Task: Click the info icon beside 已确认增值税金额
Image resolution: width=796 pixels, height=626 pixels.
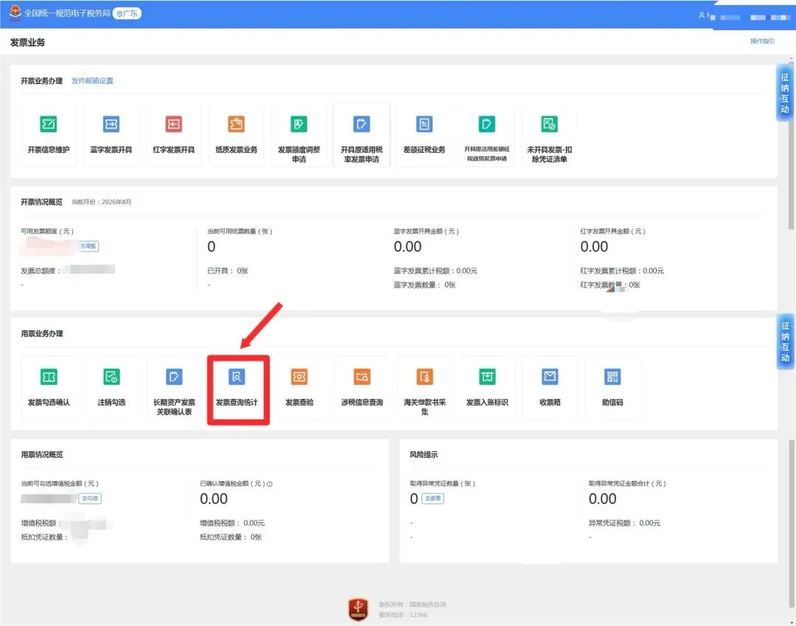Action: coord(270,484)
